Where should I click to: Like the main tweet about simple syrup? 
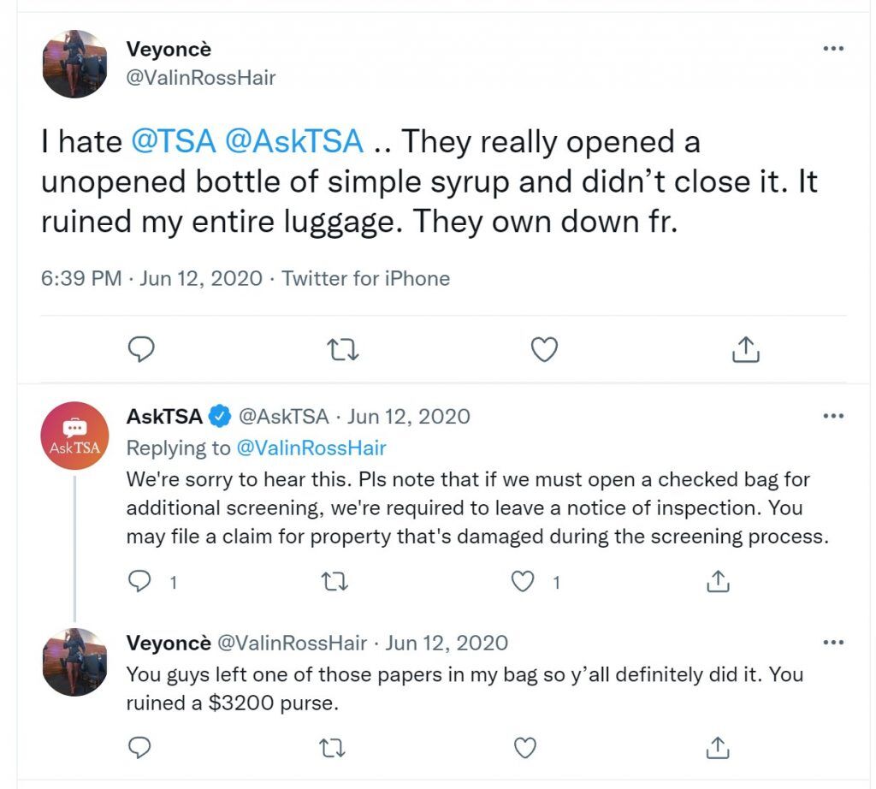[543, 350]
